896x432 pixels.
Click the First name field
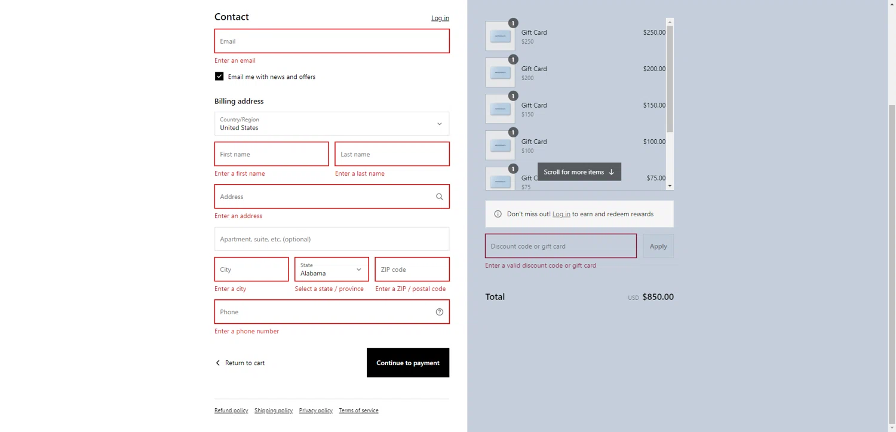pyautogui.click(x=271, y=154)
